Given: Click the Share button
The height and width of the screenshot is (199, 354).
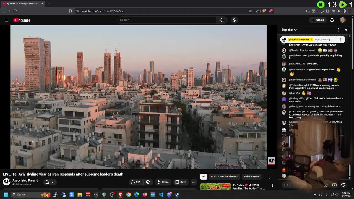Looking at the screenshot, I should [162, 182].
